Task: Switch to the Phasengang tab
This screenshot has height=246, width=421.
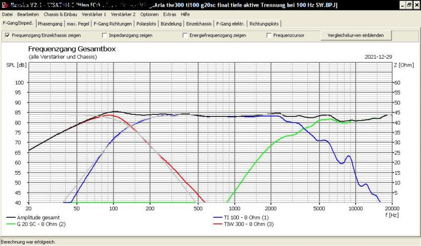Action: click(x=50, y=24)
